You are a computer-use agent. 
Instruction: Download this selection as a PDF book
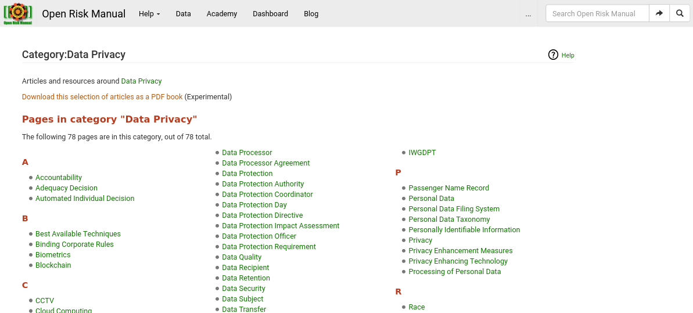coord(102,97)
